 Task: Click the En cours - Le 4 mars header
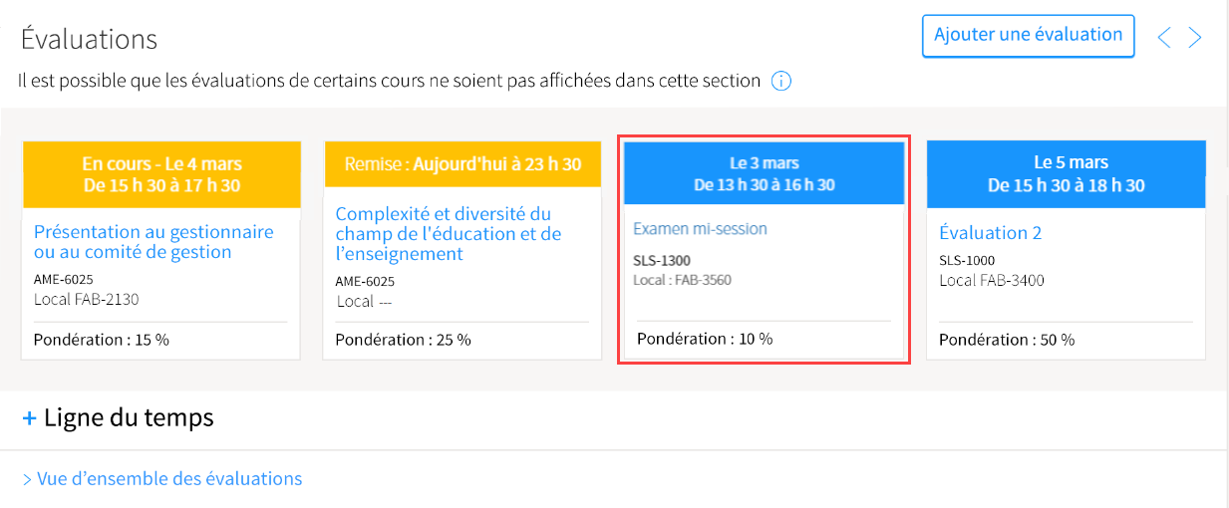(x=161, y=174)
